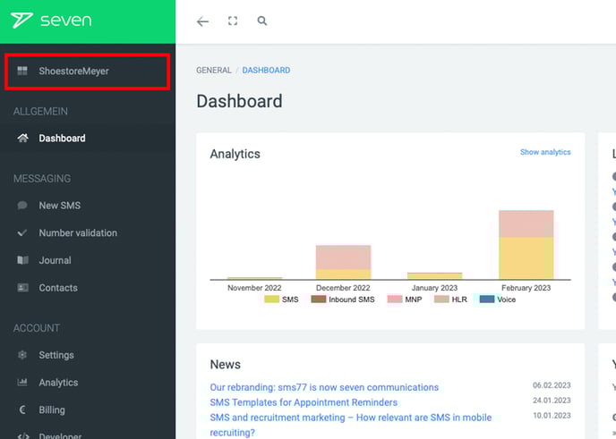Open Analytics from the Account menu
Screen dimensions: 616x439
pos(58,383)
